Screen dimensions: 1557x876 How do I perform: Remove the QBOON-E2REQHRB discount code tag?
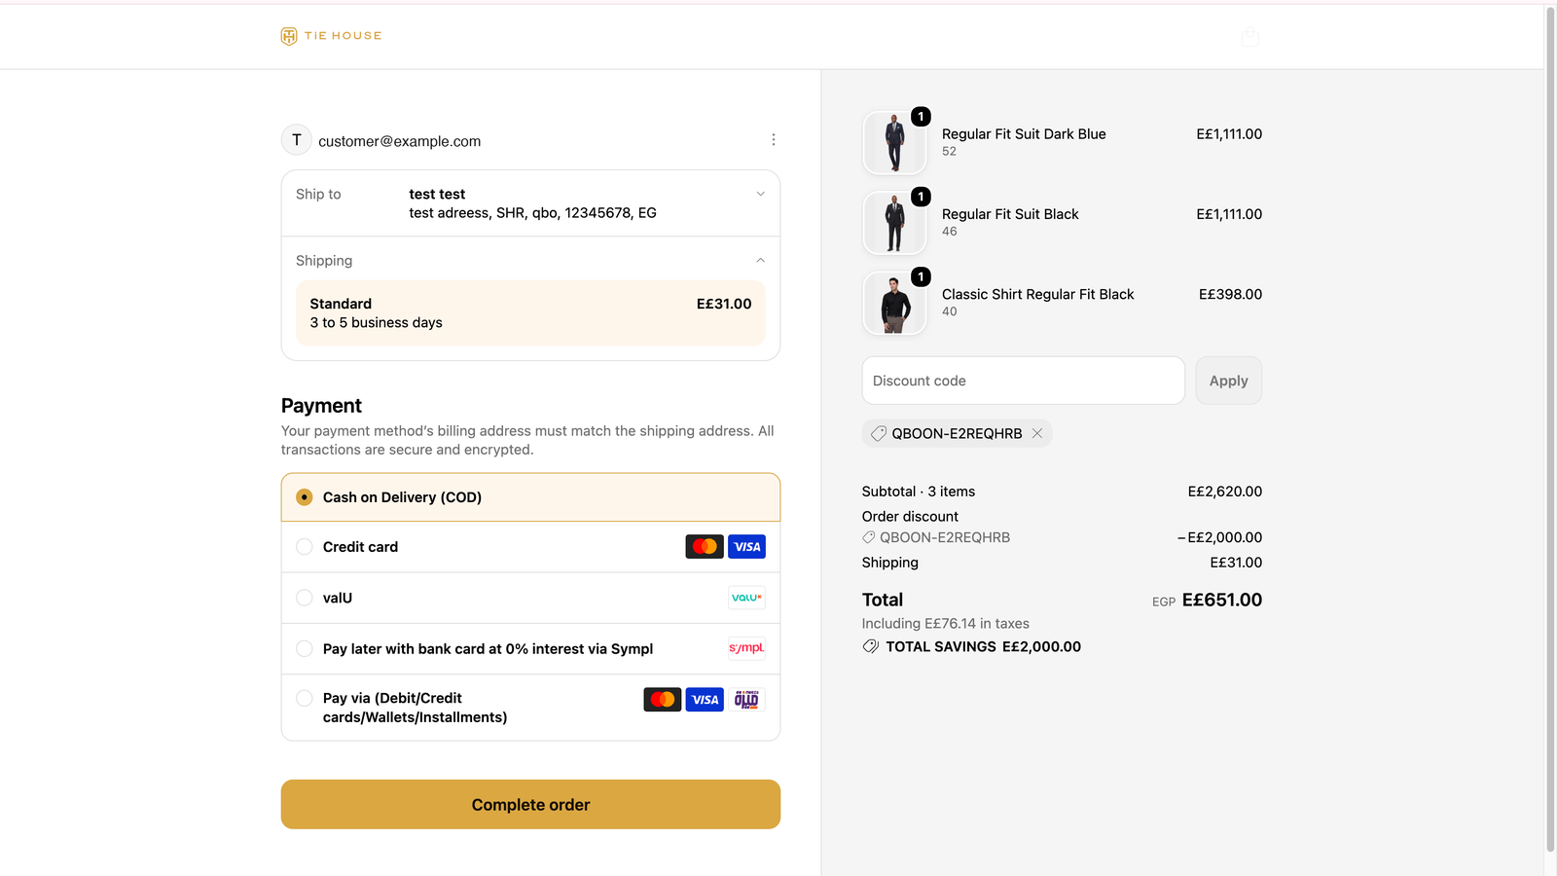[1037, 433]
